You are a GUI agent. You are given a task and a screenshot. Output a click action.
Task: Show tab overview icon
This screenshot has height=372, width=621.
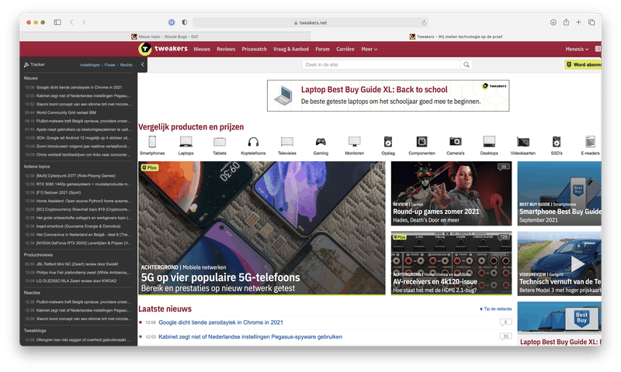pos(592,22)
